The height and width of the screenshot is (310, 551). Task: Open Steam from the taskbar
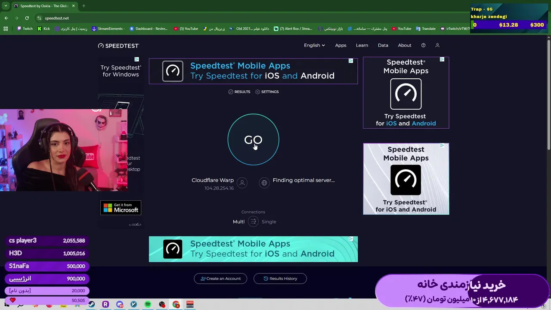click(x=91, y=304)
